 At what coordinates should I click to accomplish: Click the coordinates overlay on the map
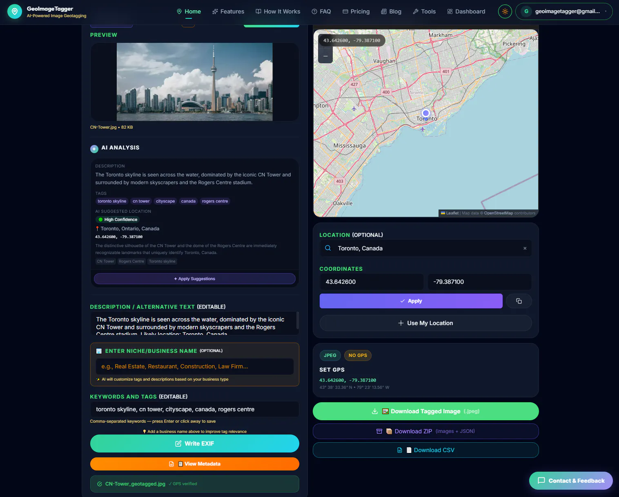coord(352,40)
